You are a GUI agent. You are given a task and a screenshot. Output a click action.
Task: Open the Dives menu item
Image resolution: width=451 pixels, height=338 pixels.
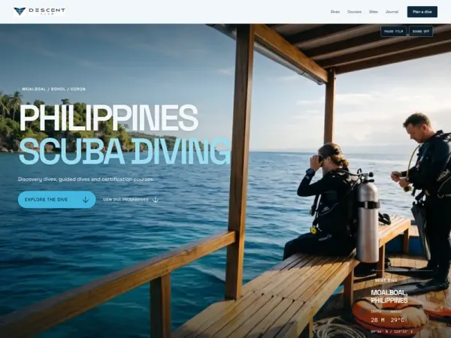[x=335, y=12]
